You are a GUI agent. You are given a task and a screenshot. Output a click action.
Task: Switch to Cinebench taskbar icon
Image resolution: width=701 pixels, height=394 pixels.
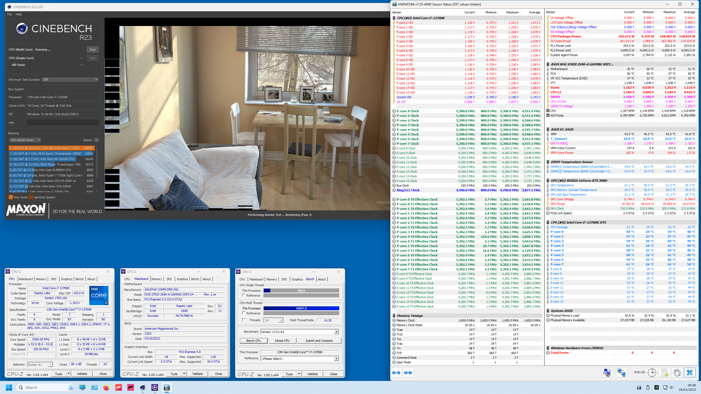[143, 387]
